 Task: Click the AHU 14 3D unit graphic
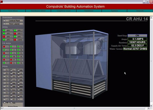pos(72,64)
